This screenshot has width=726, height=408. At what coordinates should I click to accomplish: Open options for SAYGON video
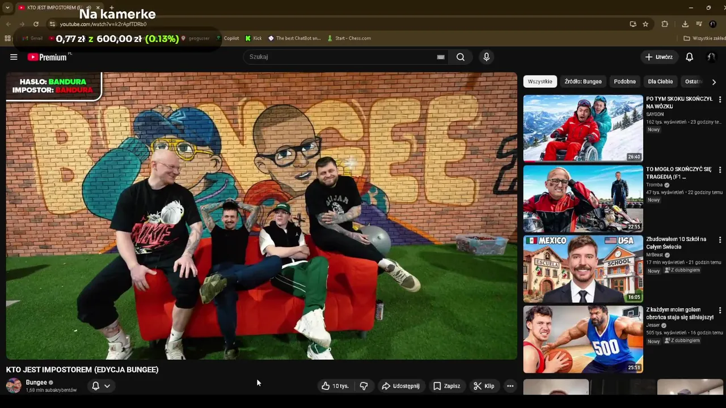click(x=720, y=99)
